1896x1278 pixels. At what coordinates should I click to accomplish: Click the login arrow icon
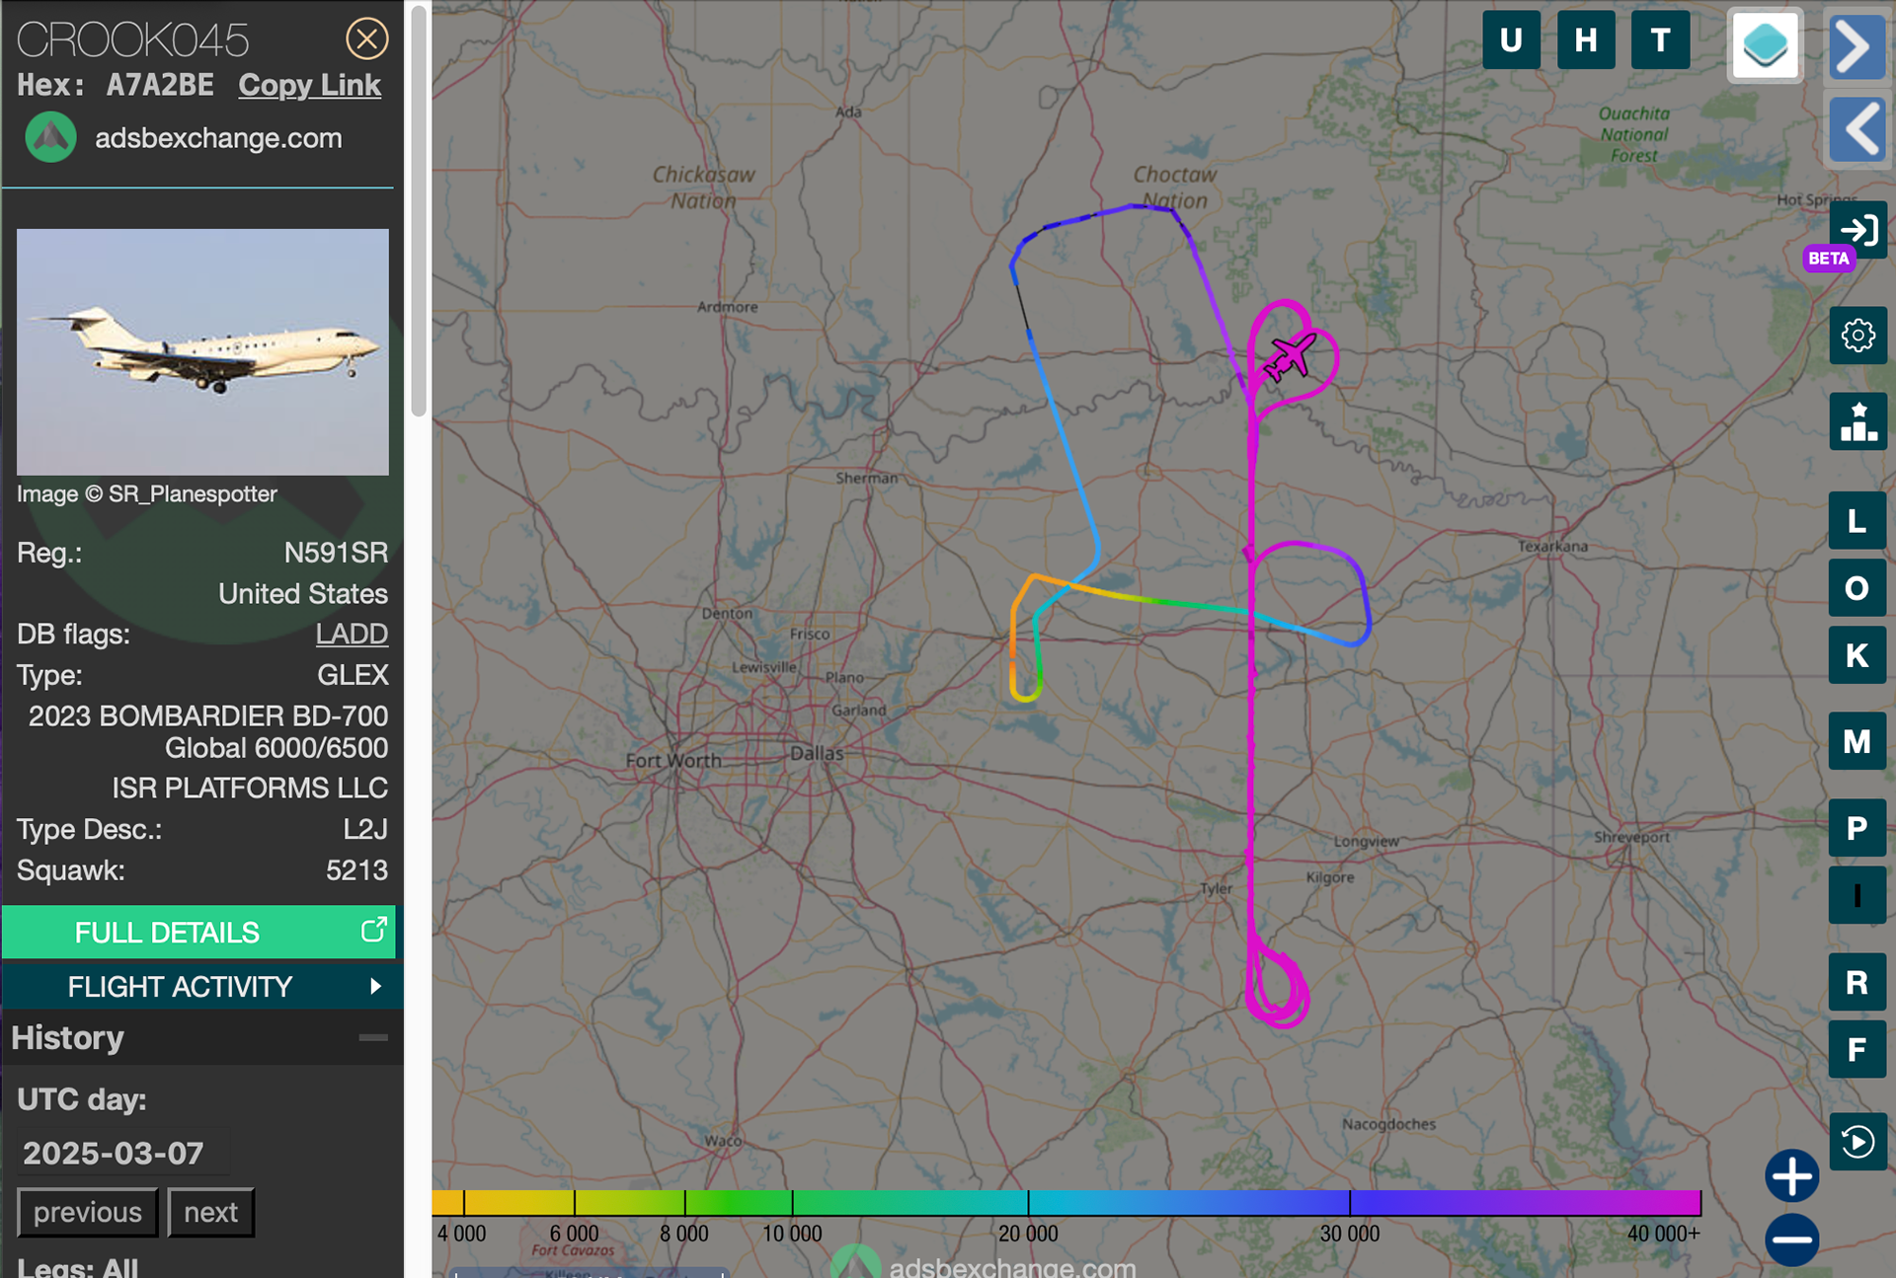point(1859,229)
